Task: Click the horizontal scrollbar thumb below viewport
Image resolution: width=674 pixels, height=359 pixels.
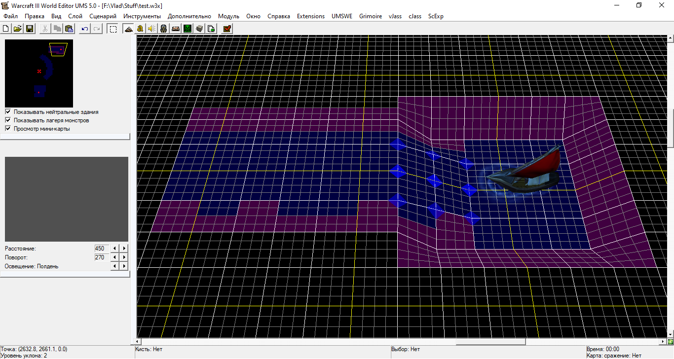Action: (x=490, y=342)
